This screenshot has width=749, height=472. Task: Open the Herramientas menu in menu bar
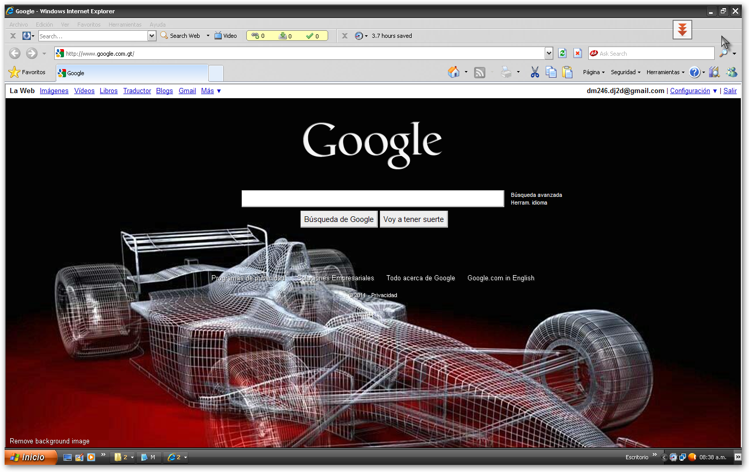click(125, 25)
